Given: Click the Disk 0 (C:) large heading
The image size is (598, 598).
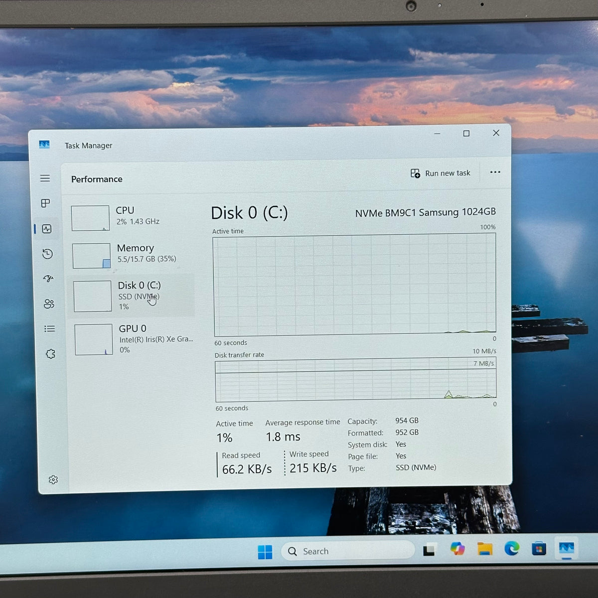Looking at the screenshot, I should click(249, 213).
